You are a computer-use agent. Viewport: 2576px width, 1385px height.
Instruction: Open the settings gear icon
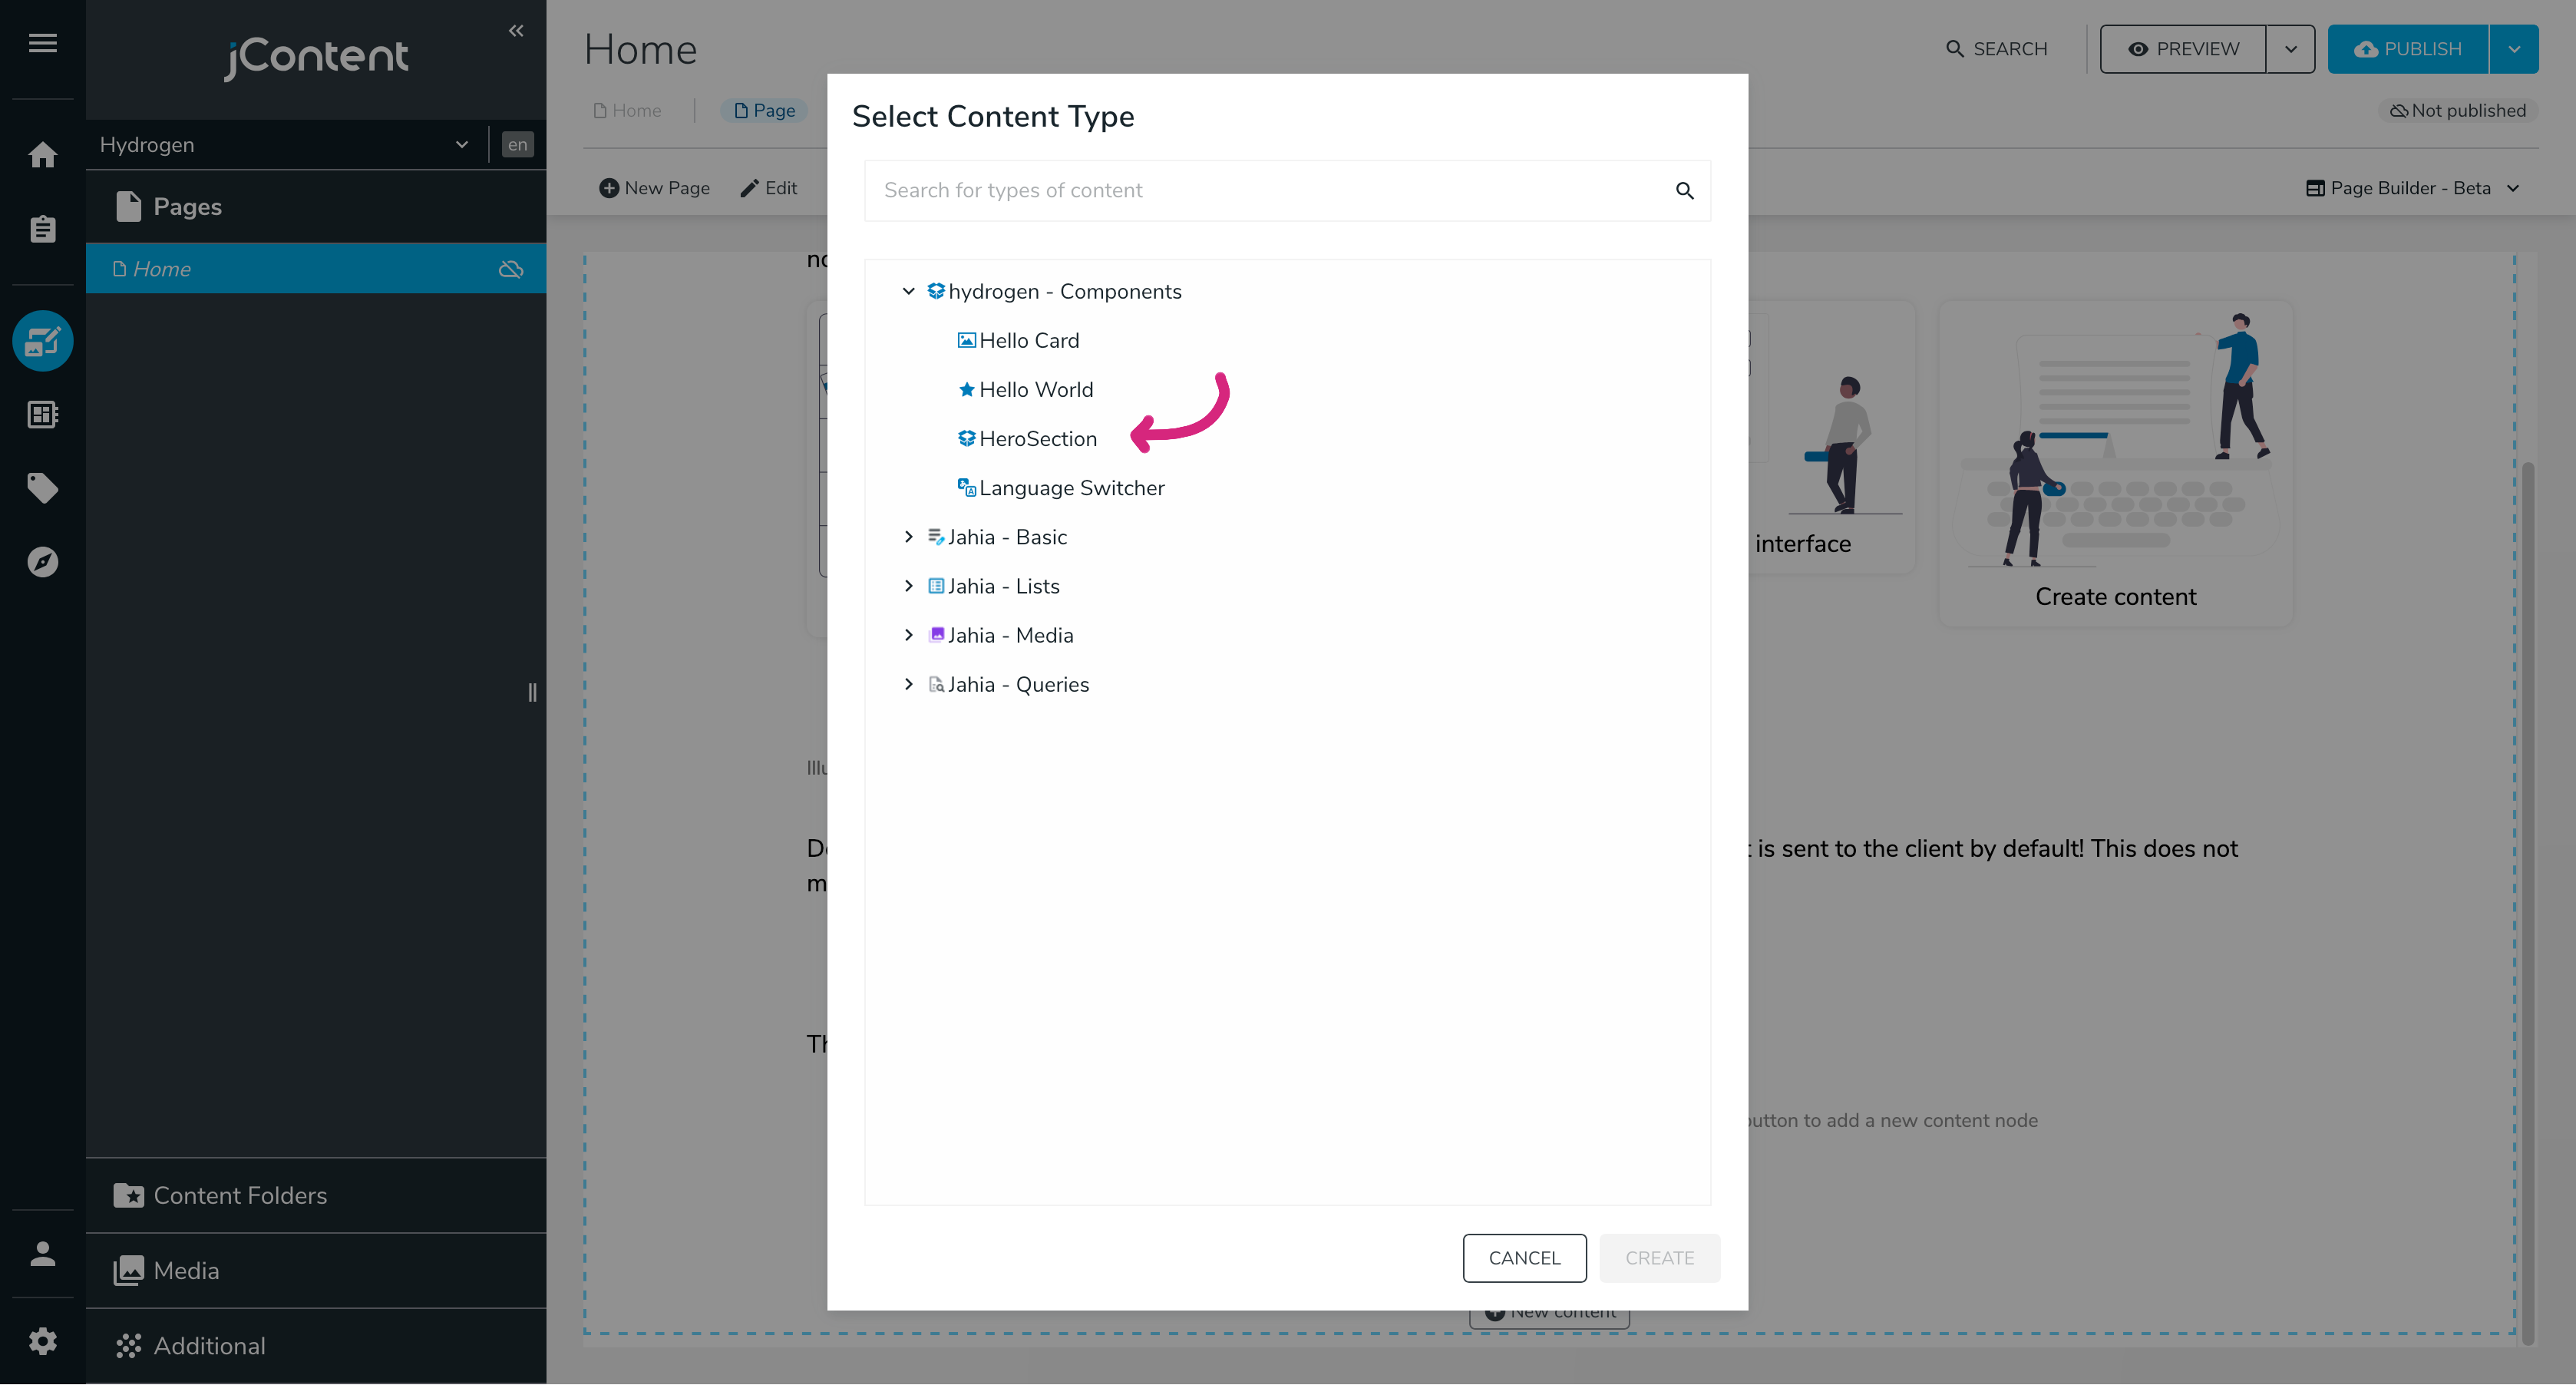tap(42, 1341)
